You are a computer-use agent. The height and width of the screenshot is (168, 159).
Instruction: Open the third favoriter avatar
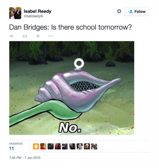click(51, 146)
